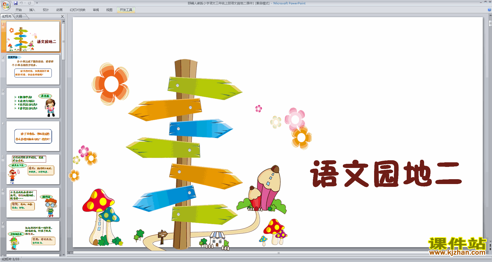Click the Undo arrow icon
This screenshot has height=262, width=492.
[21, 3]
